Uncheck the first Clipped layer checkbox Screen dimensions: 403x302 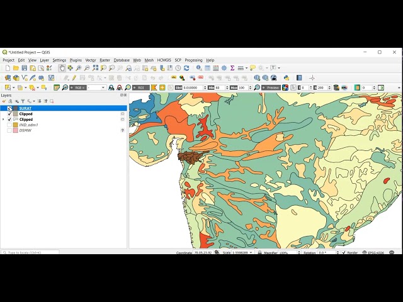[x=9, y=114]
